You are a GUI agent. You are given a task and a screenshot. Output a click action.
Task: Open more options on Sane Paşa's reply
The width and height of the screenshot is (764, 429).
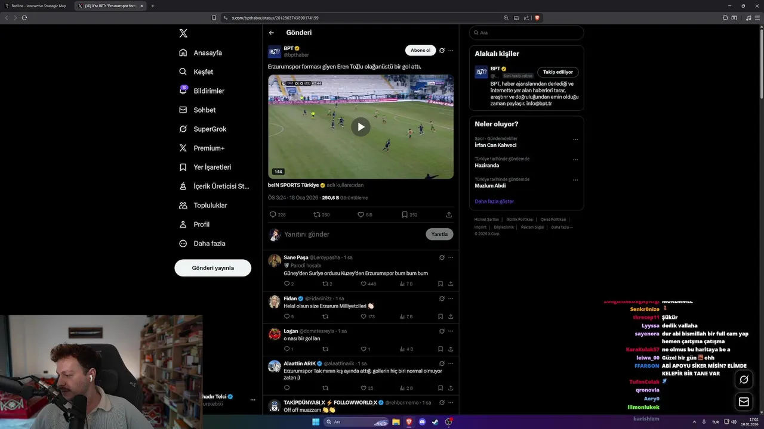[451, 257]
